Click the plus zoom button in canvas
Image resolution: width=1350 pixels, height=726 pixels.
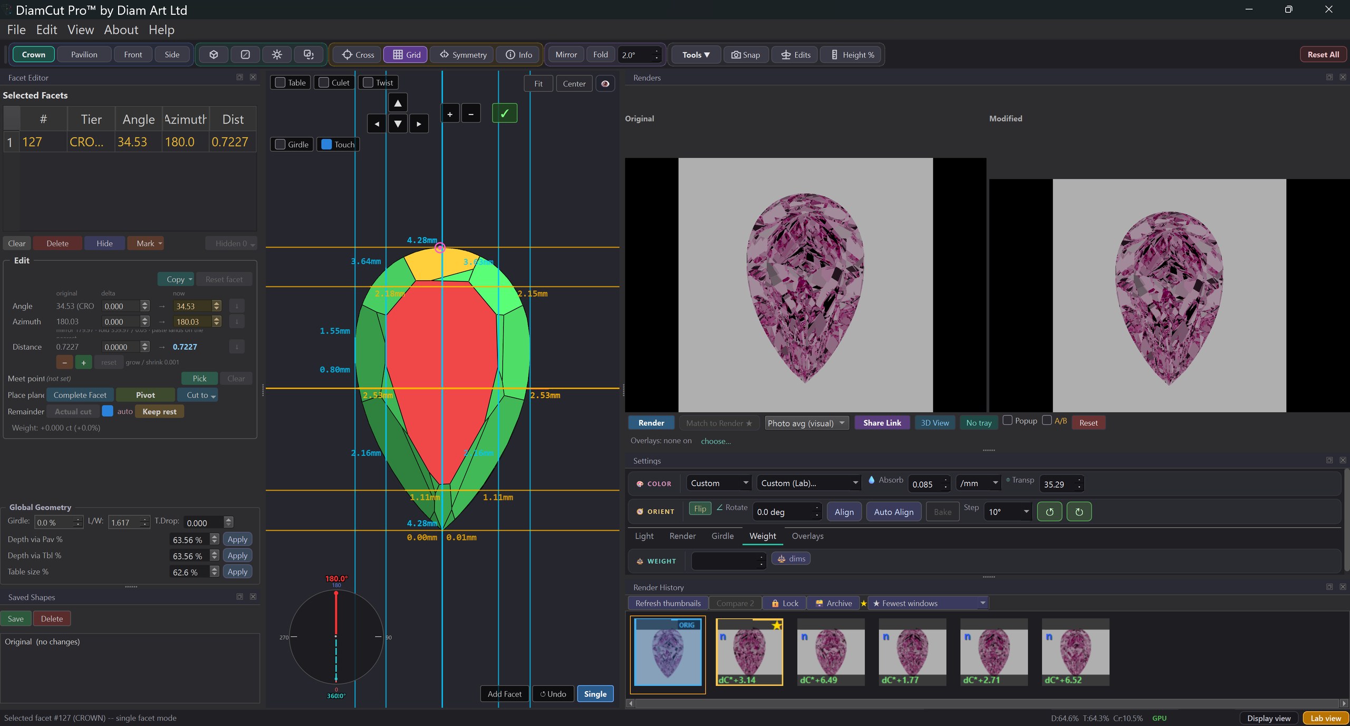coord(450,113)
